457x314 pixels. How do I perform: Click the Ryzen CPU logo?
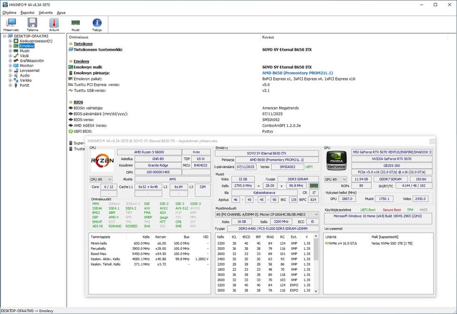[102, 161]
